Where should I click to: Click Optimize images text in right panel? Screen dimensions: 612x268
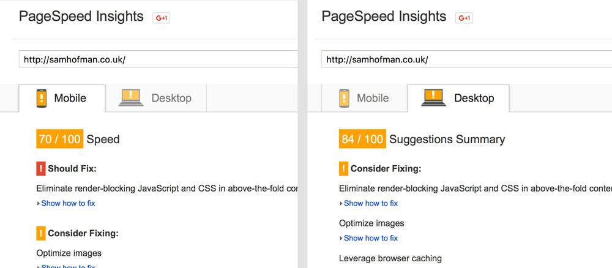(371, 223)
